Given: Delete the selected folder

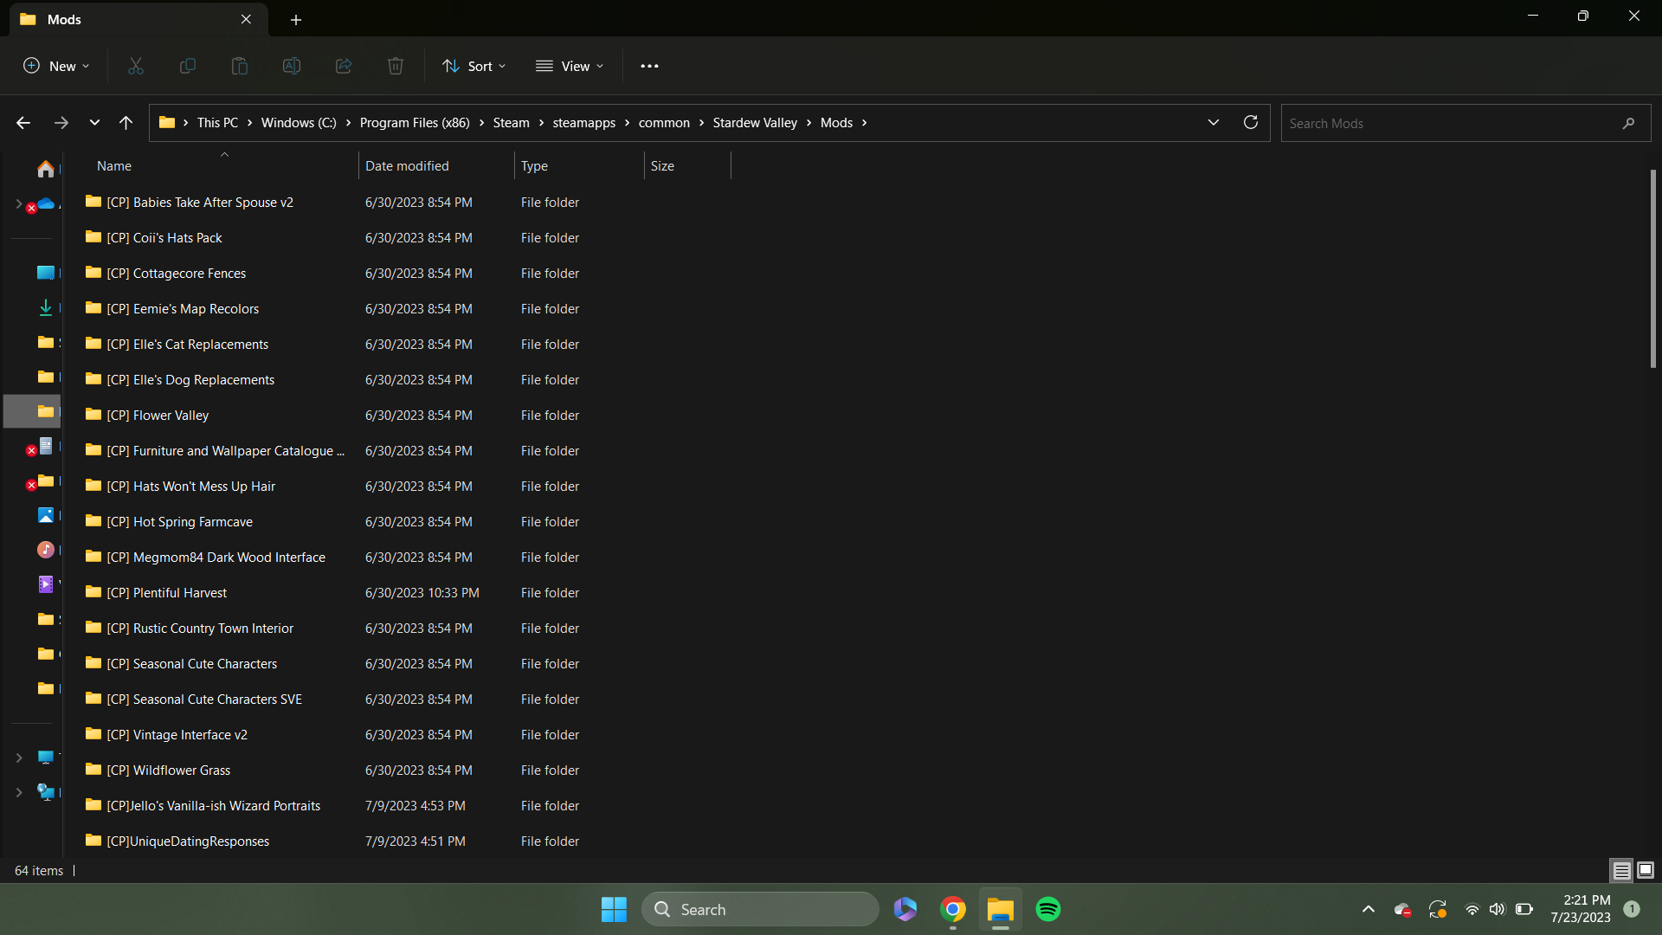Looking at the screenshot, I should [x=396, y=66].
